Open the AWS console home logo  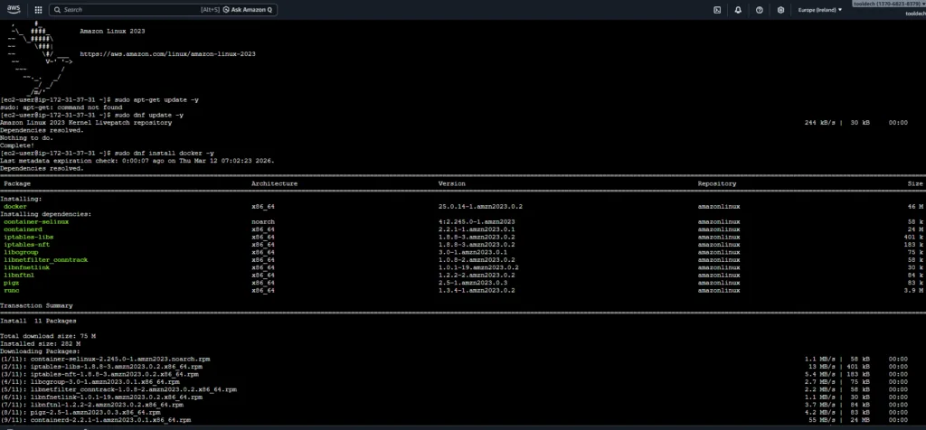[14, 9]
